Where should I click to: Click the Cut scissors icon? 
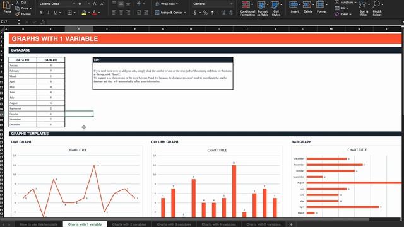click(x=17, y=3)
